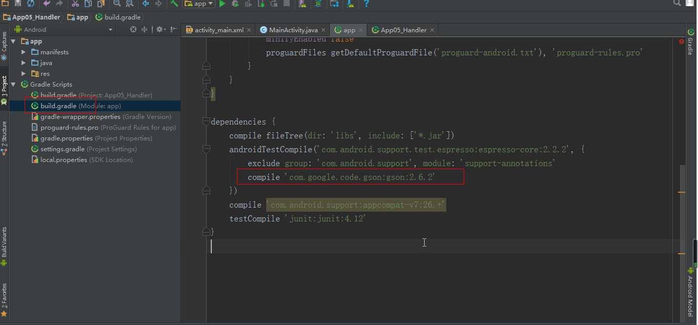Click the Save All toolbar icon

click(x=18, y=3)
